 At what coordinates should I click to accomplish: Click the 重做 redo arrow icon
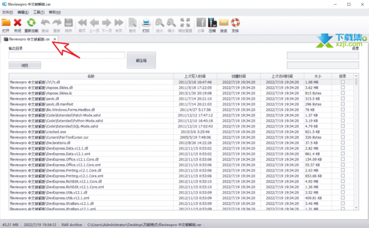(57, 23)
